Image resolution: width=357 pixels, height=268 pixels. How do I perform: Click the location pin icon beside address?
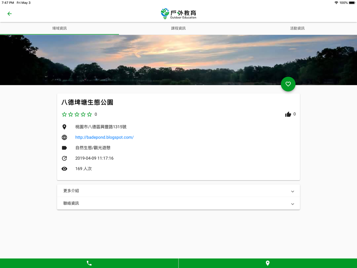[64, 127]
